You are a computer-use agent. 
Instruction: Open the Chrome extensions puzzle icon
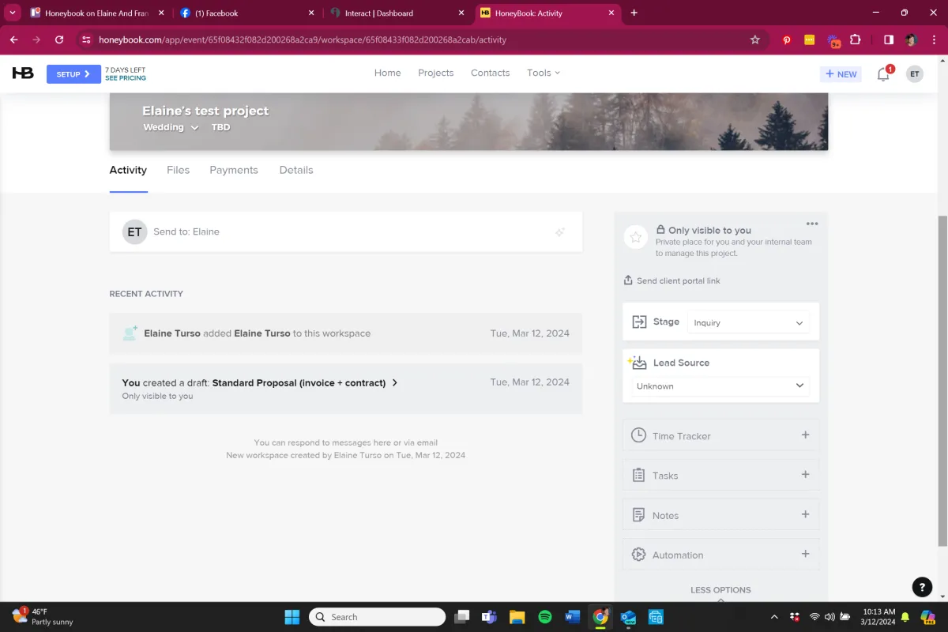click(x=856, y=39)
